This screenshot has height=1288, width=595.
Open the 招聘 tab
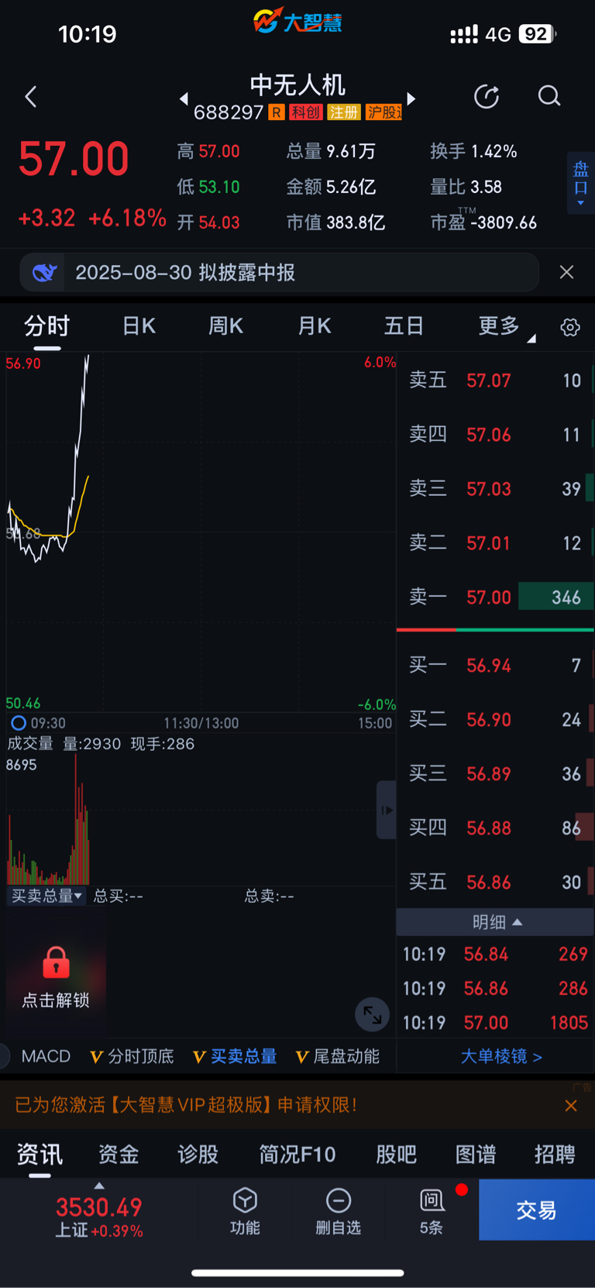555,1154
